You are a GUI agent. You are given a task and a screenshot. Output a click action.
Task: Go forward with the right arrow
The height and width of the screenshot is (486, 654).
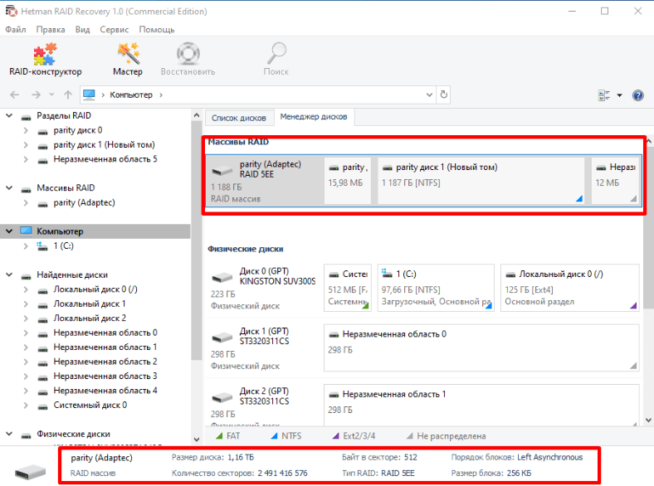[x=36, y=95]
